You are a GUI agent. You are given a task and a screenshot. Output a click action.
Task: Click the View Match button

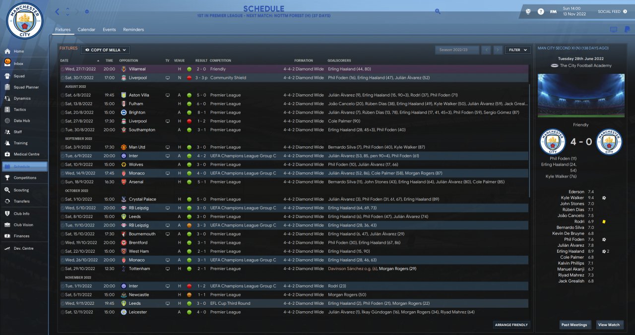609,325
